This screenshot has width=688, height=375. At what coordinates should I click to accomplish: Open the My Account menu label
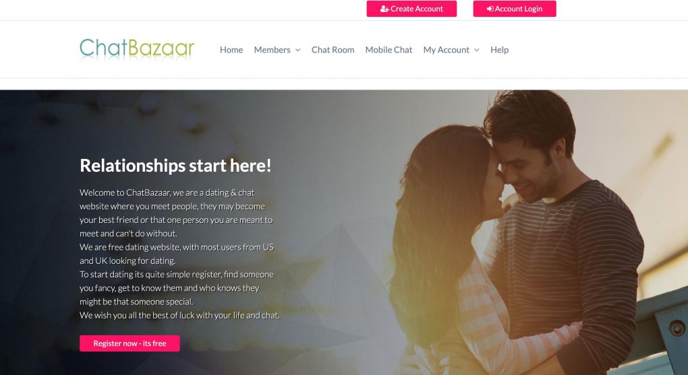coord(447,50)
